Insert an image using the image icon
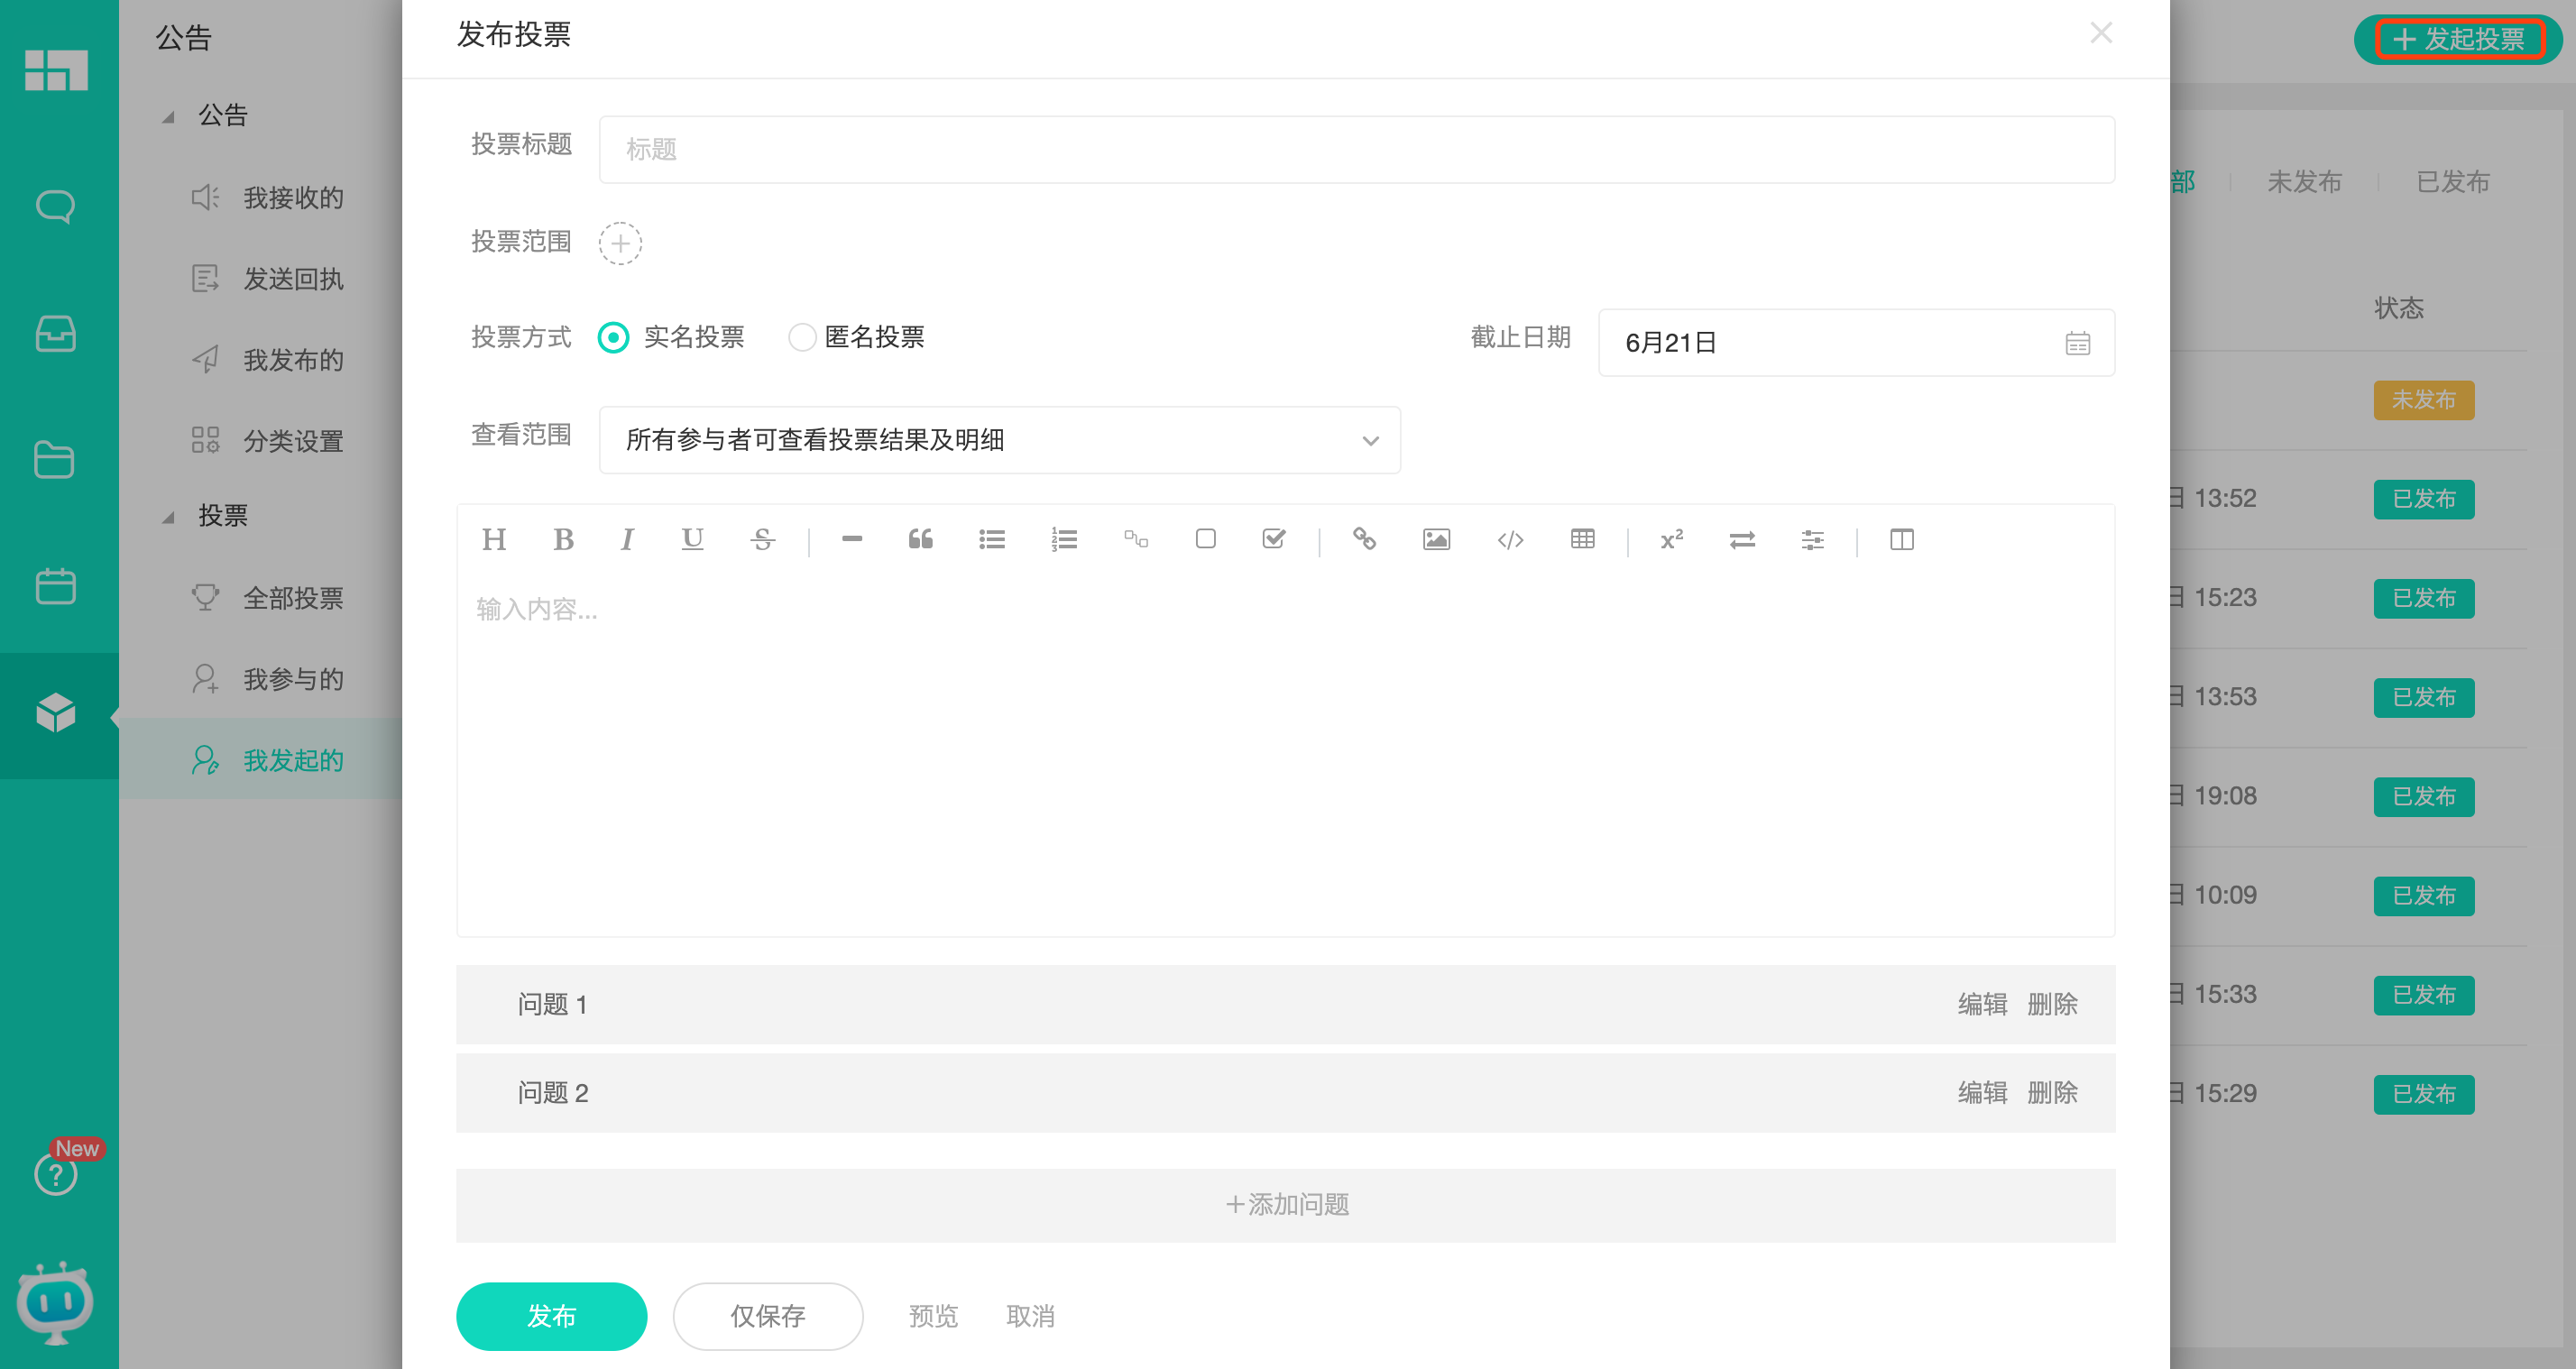Image resolution: width=2576 pixels, height=1369 pixels. 1435,539
